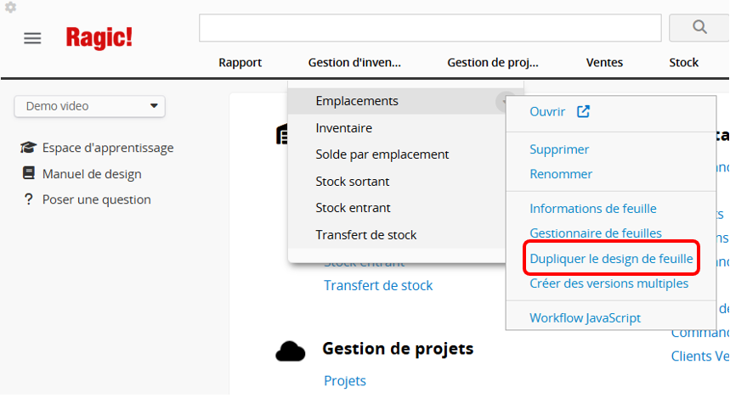Open the hamburger navigation menu
730x398 pixels.
click(x=32, y=38)
